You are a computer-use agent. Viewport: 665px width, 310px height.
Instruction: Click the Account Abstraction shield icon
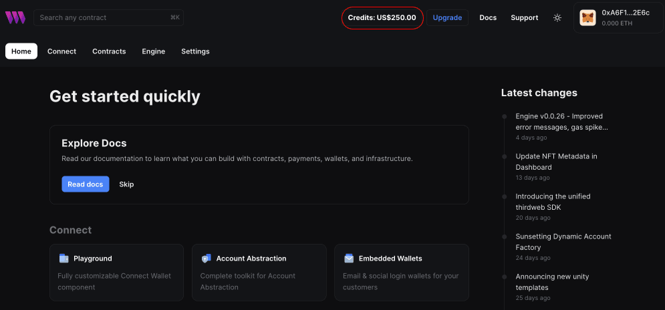pyautogui.click(x=206, y=259)
